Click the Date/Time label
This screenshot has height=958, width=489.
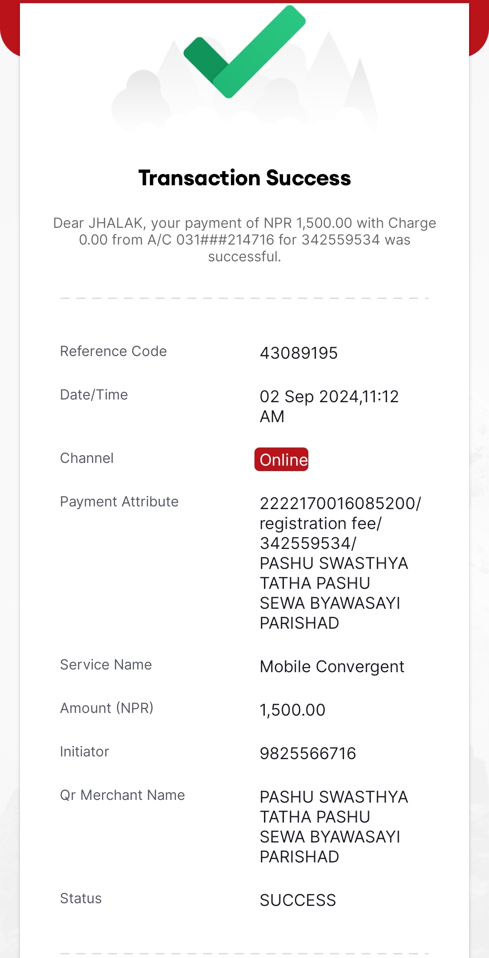click(94, 395)
